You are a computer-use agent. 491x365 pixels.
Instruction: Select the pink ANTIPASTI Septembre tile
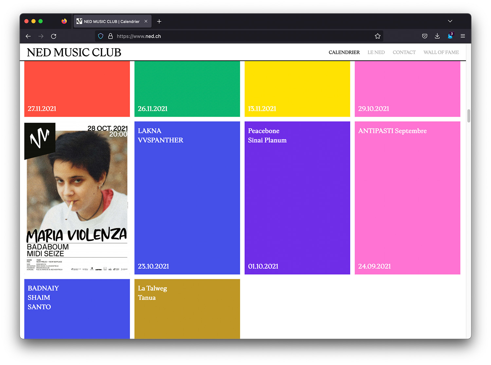coord(407,198)
